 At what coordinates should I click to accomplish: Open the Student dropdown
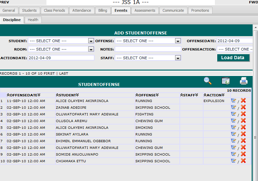point(91,41)
